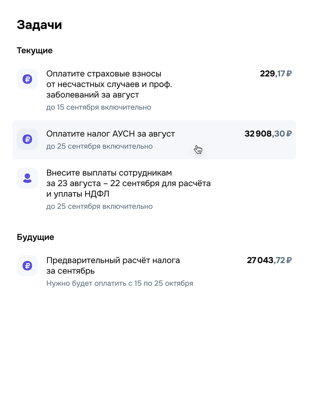Screen dimensions: 313x407
Task: Click 'Нужно будет оплатить с 15 по 25 октября'
Action: pos(120,284)
